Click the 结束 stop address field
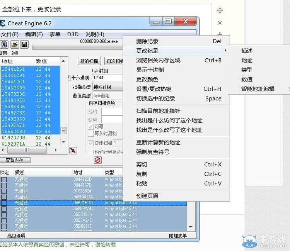290x251 pixels. tap(112, 119)
